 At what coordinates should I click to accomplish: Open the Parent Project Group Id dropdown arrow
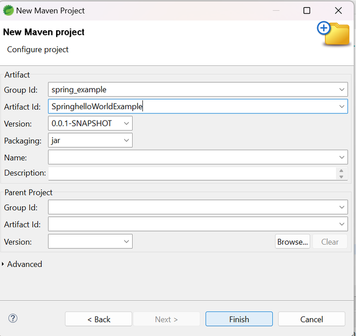tap(341, 207)
